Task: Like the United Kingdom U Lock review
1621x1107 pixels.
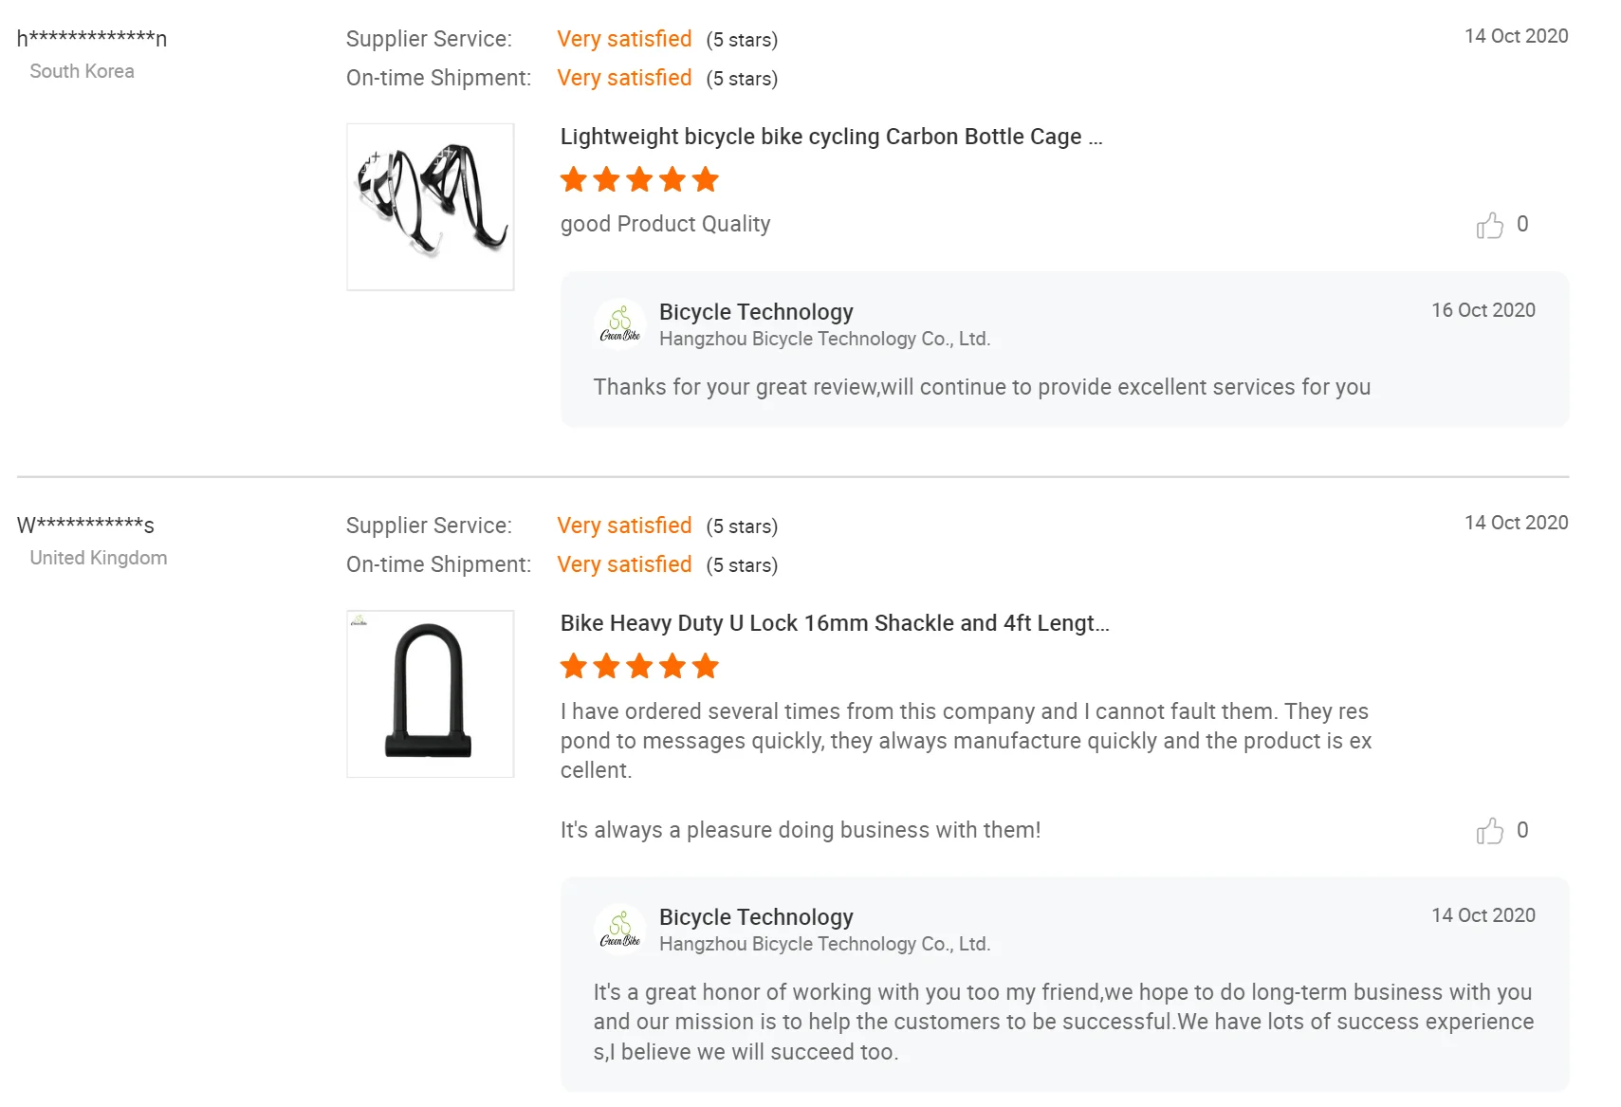Action: pyautogui.click(x=1489, y=832)
